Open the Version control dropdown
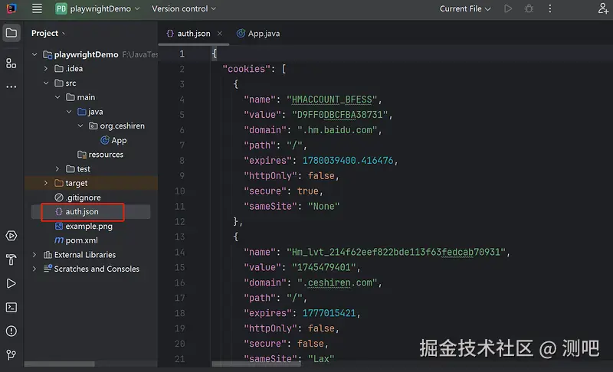This screenshot has height=372, width=613. 184,8
